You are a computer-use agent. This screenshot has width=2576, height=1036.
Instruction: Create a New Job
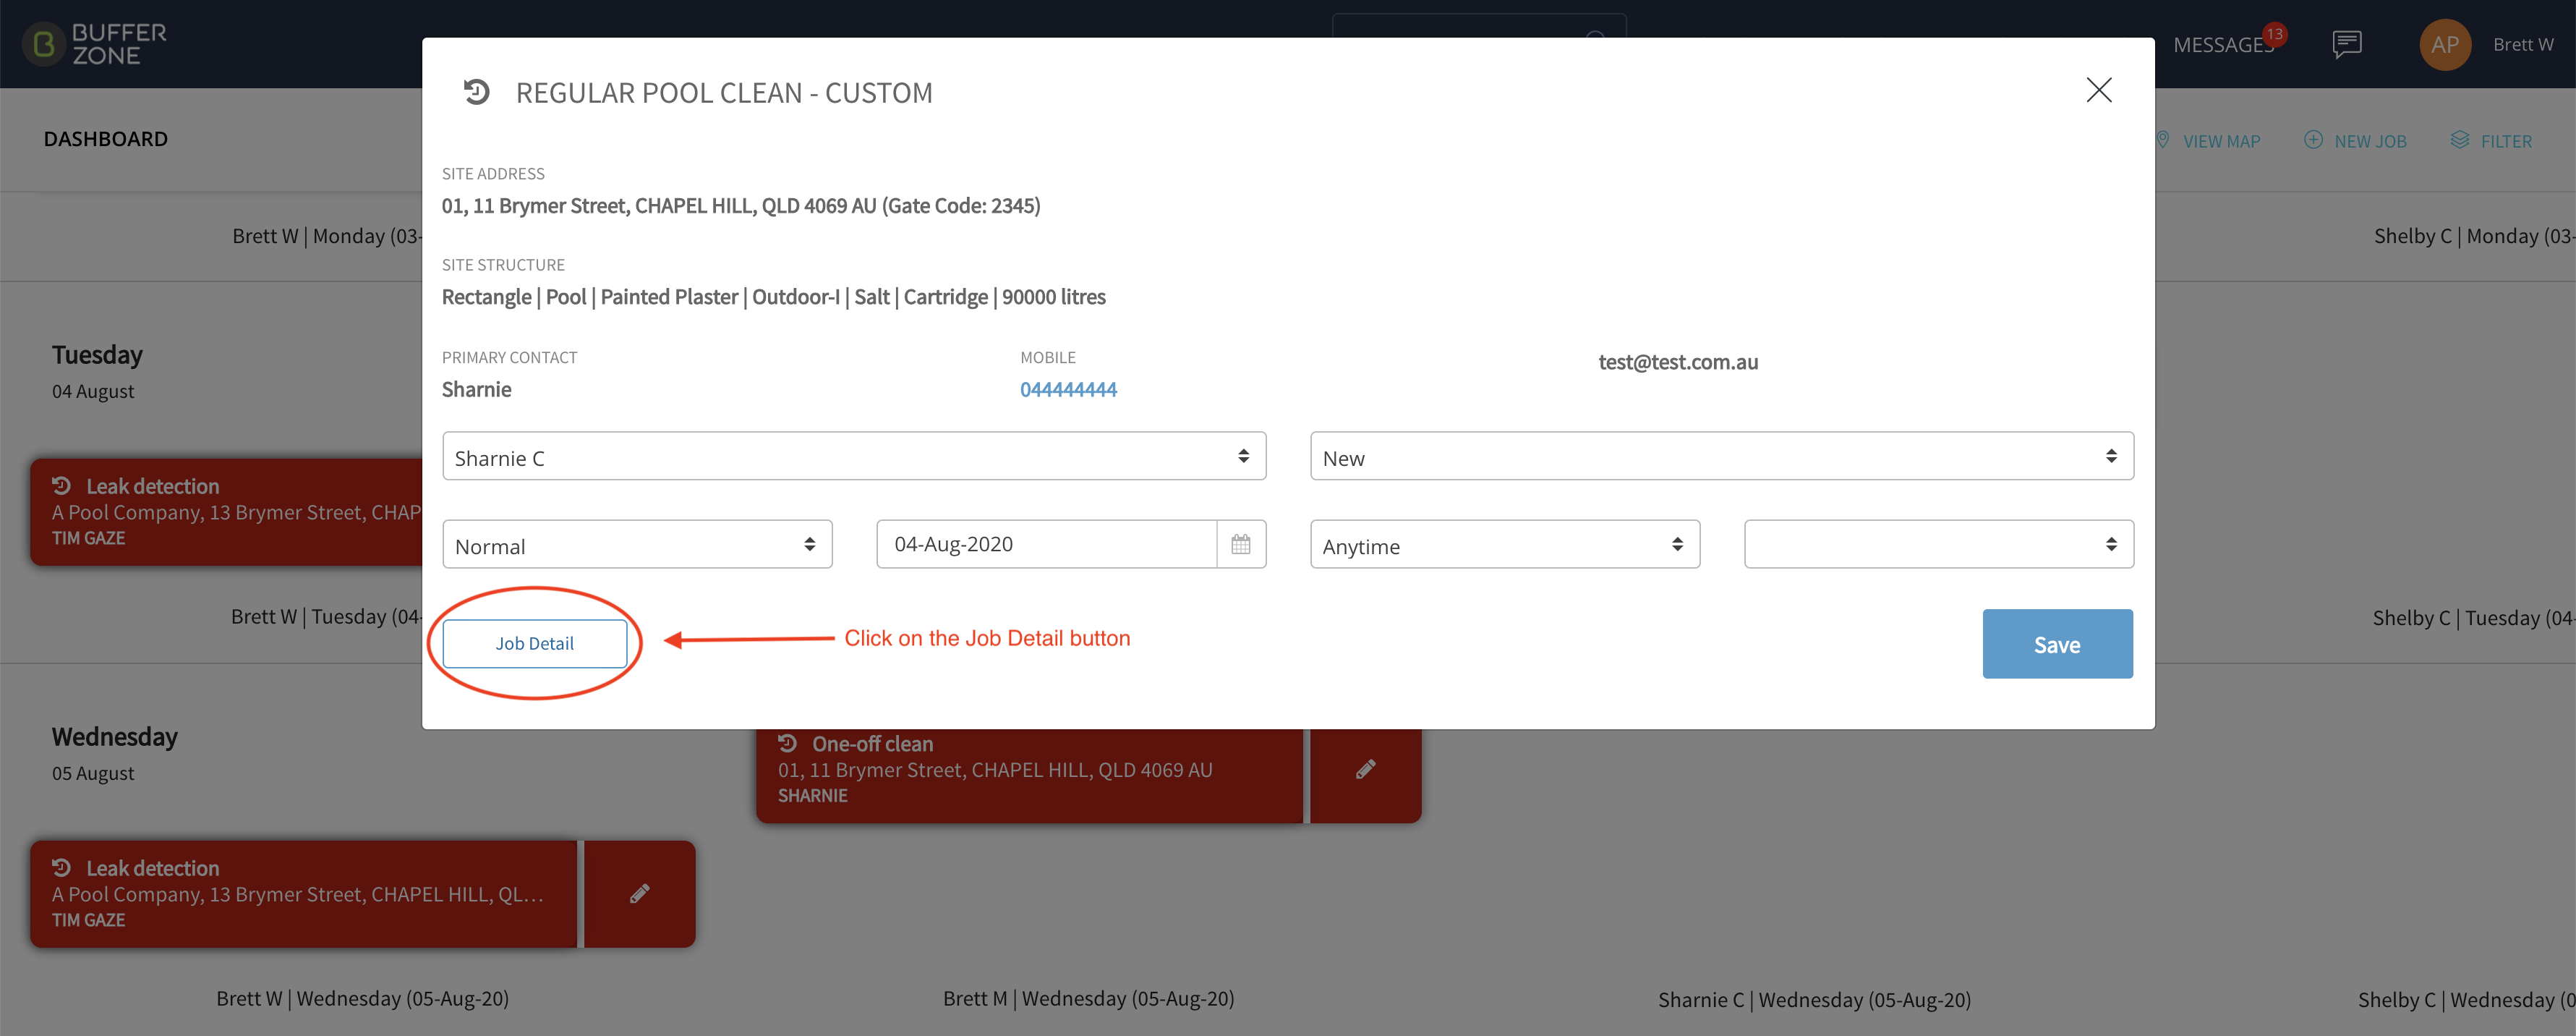(x=2355, y=141)
